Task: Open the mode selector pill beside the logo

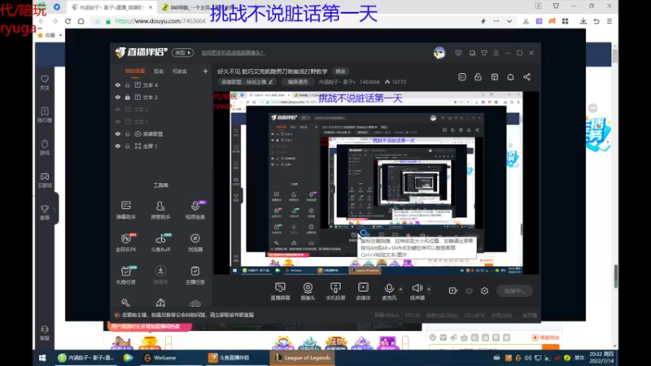Action: point(182,53)
